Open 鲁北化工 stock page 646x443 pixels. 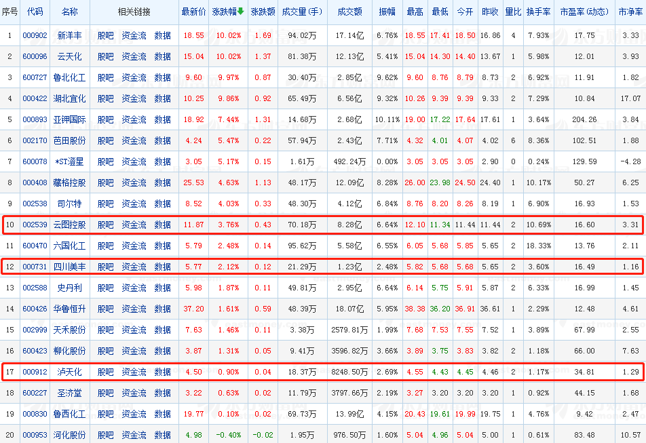[69, 77]
